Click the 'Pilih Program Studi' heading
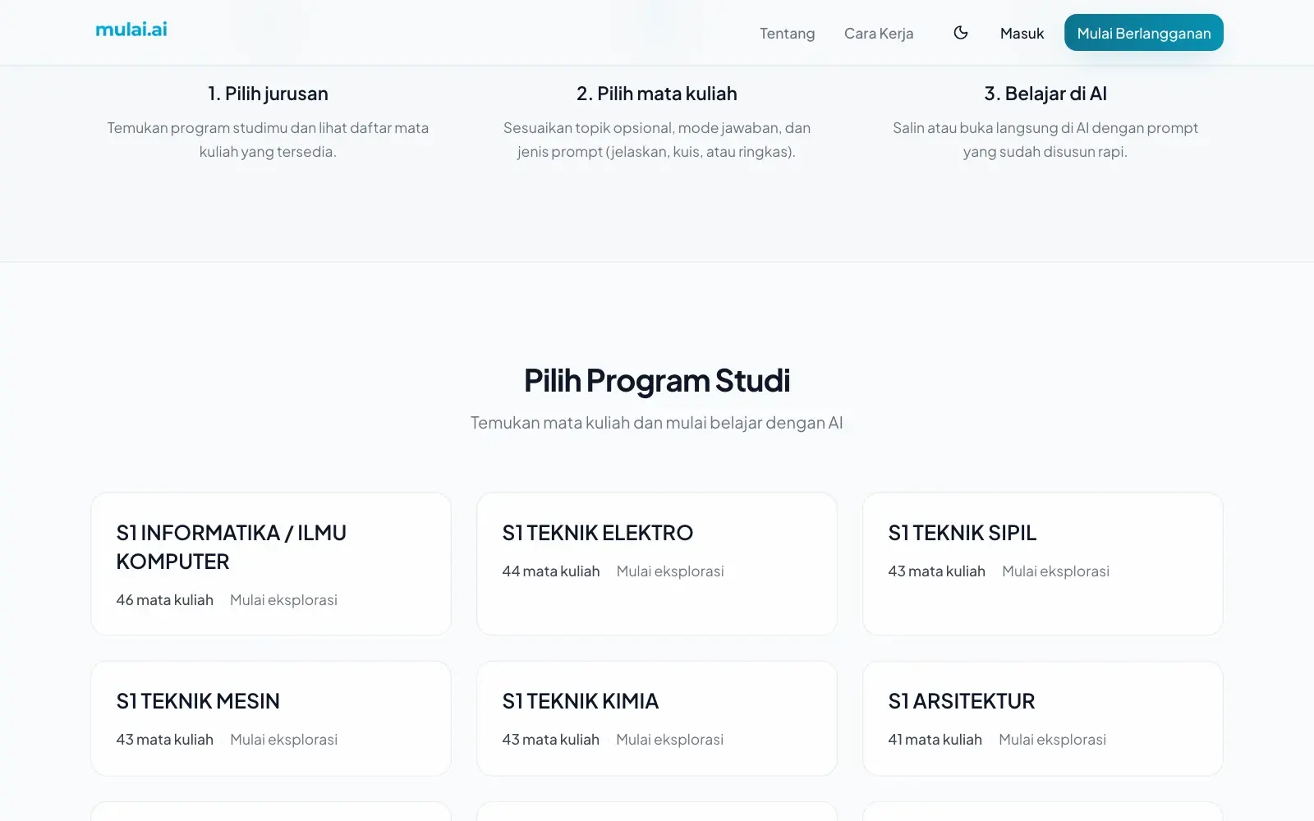Screen dimensions: 1314x821 pos(657,380)
